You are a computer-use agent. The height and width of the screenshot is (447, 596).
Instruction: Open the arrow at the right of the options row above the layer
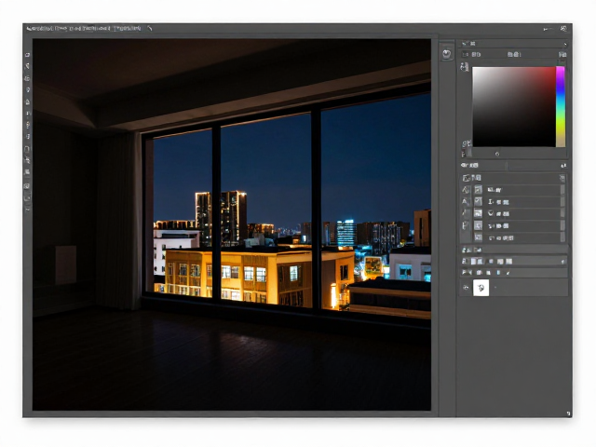(x=562, y=262)
